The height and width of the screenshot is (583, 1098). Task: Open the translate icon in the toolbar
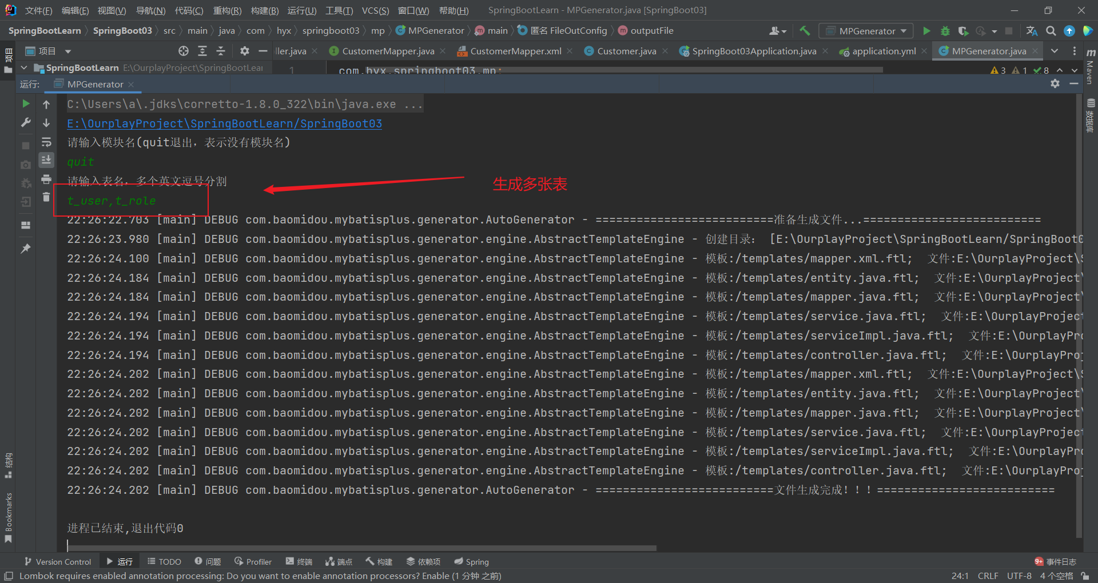(1032, 31)
